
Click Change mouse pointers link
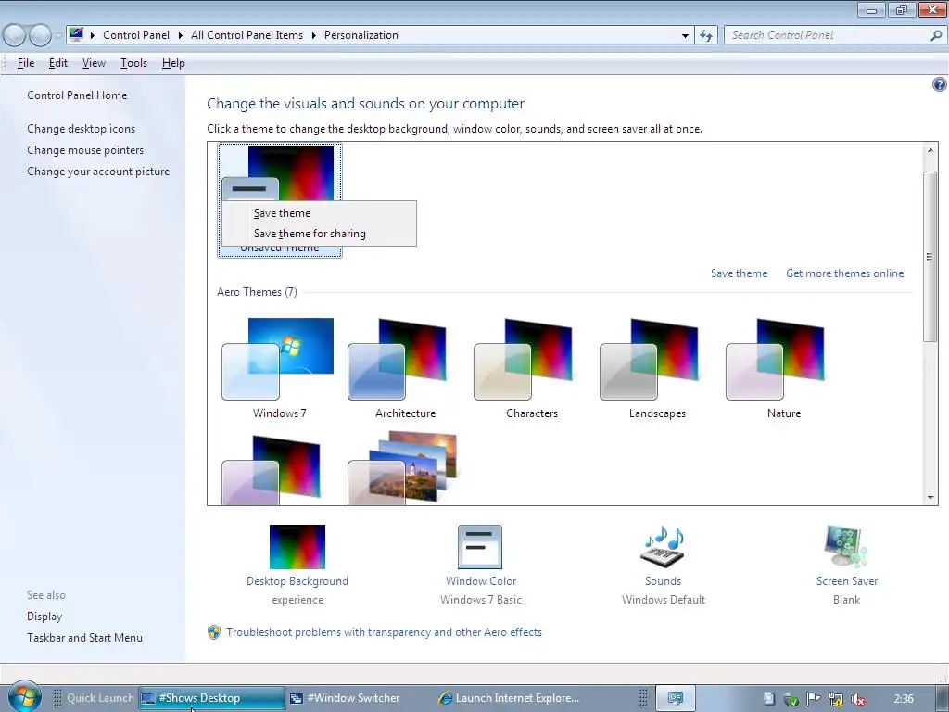pos(85,150)
